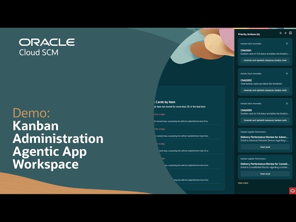
Task: Dismiss the CM65002 anomaly card
Action: click(x=287, y=74)
